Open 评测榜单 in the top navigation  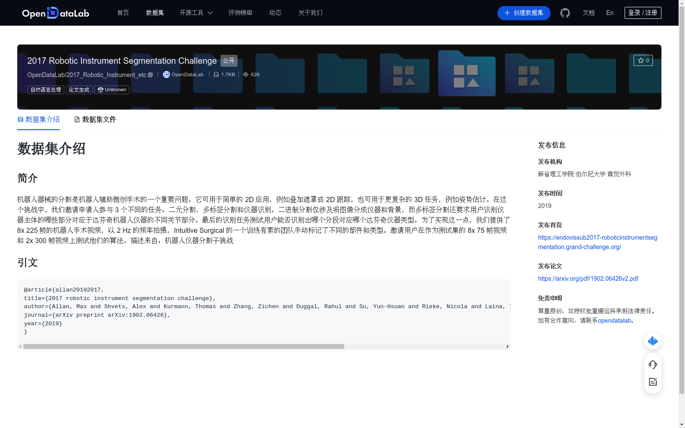[240, 13]
